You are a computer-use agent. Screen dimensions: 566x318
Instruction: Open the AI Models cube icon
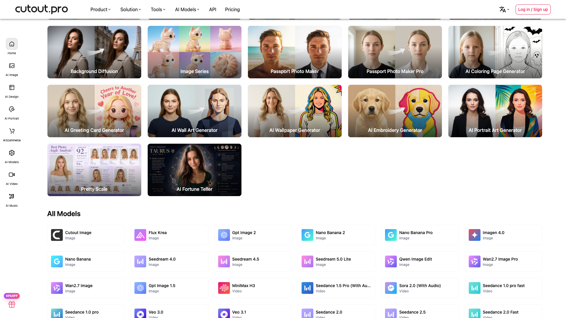tap(12, 153)
